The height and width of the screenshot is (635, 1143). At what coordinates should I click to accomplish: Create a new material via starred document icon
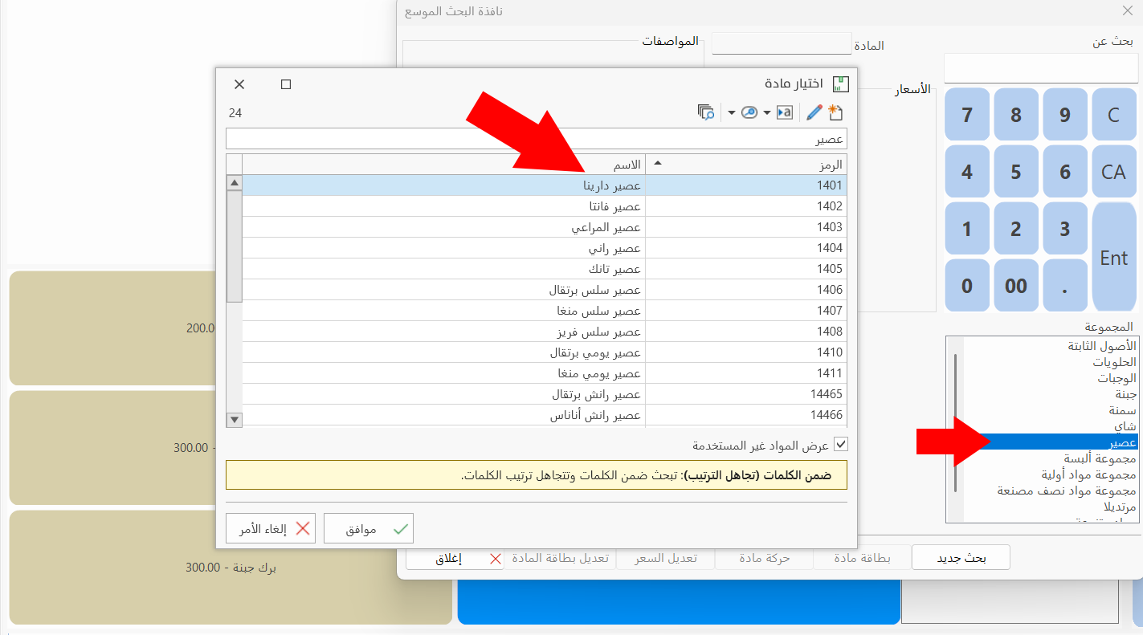click(837, 112)
